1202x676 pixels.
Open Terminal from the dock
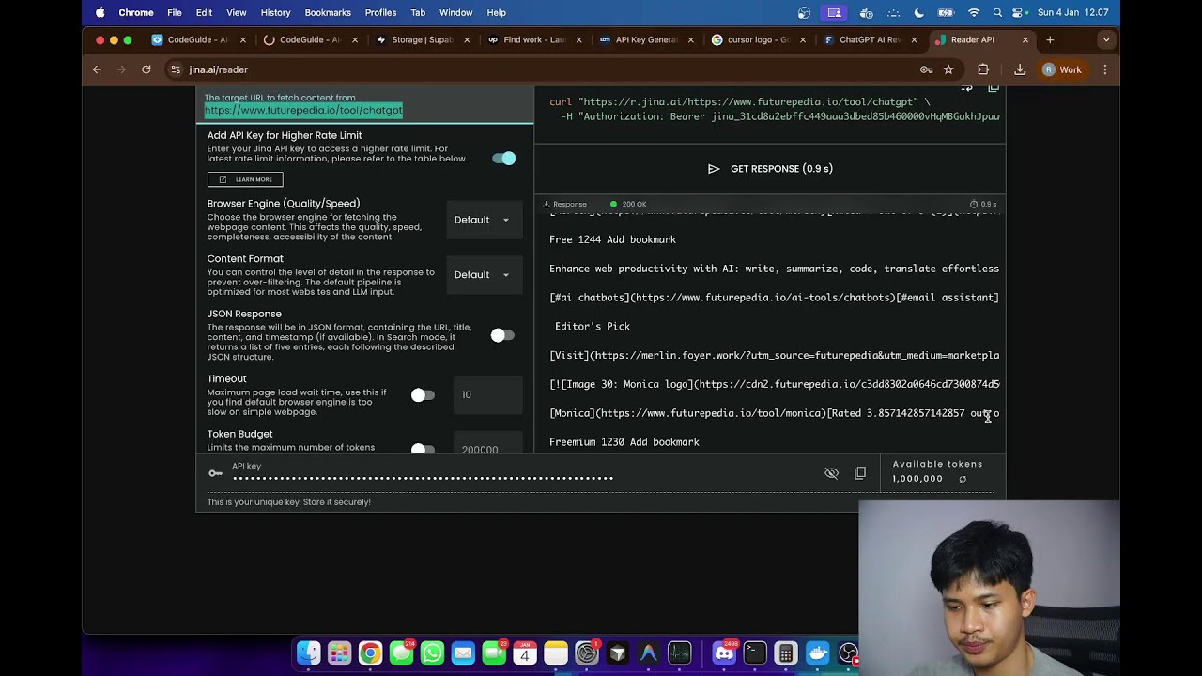click(755, 653)
